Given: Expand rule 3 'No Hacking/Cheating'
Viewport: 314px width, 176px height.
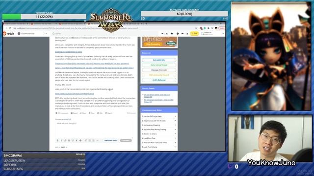Looking at the screenshot, I should [159, 125].
